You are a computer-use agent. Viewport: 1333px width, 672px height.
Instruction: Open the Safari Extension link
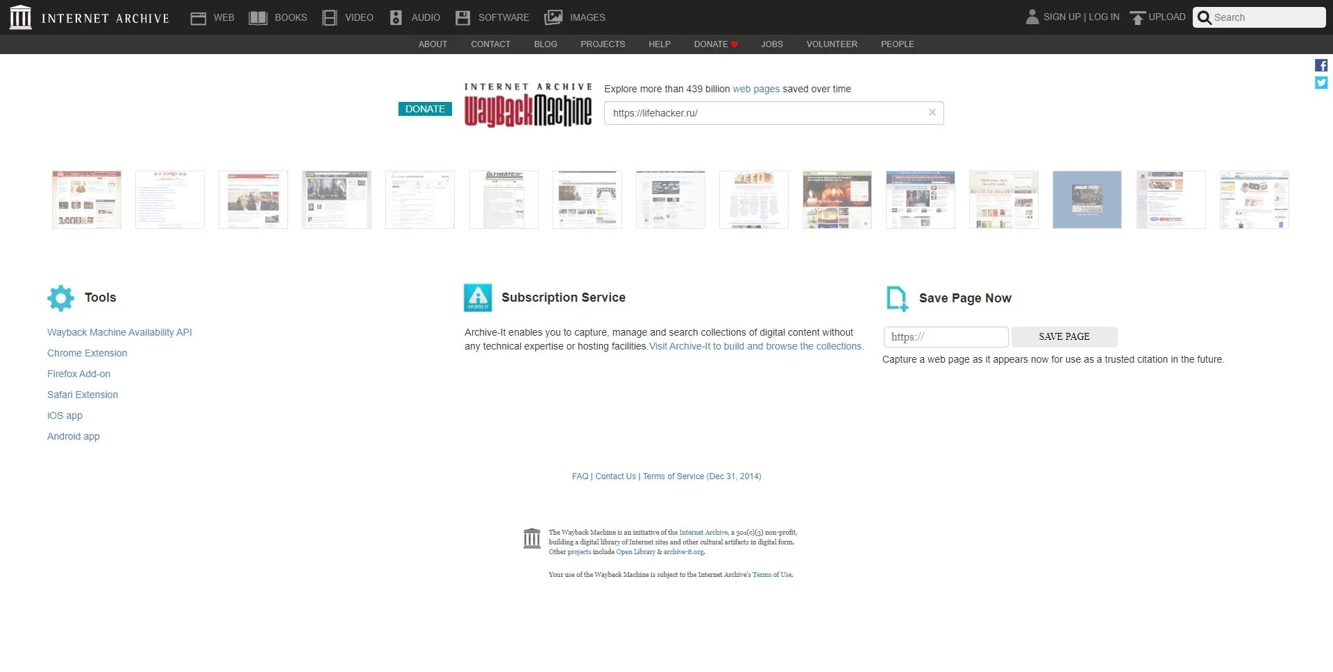83,395
